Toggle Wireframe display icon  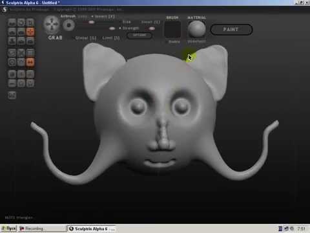[x=21, y=62]
